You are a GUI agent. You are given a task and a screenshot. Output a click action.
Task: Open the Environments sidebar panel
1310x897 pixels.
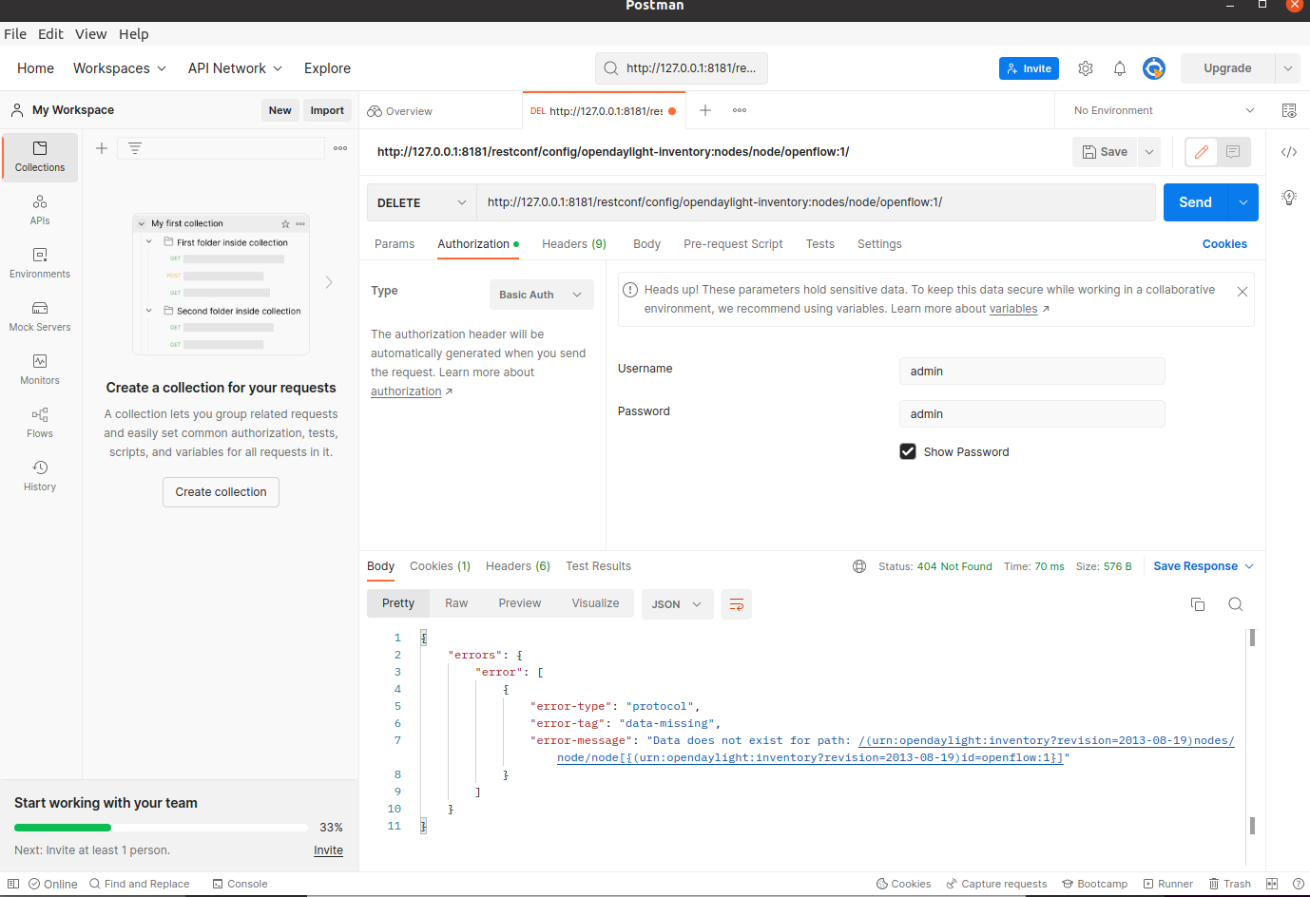pyautogui.click(x=40, y=263)
